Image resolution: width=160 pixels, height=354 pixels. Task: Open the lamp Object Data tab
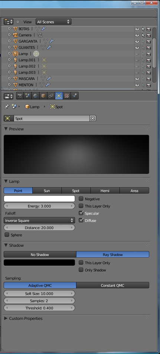click(59, 96)
